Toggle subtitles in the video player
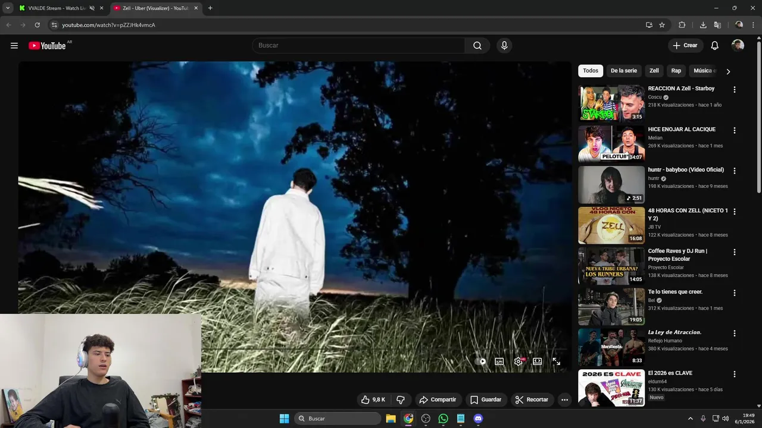This screenshot has height=428, width=762. click(x=499, y=361)
